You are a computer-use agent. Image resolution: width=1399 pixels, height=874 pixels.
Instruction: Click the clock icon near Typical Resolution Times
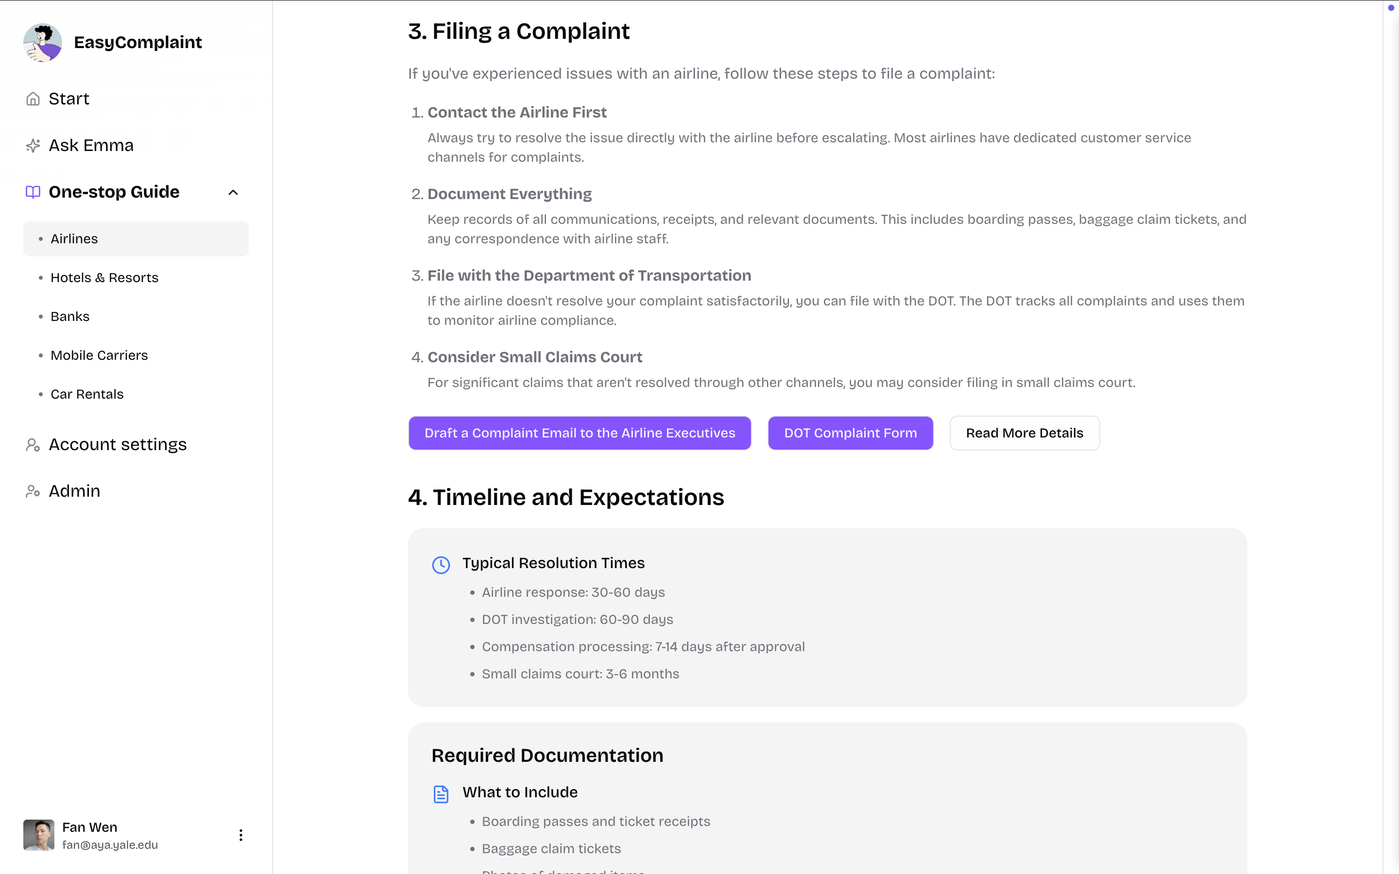441,565
